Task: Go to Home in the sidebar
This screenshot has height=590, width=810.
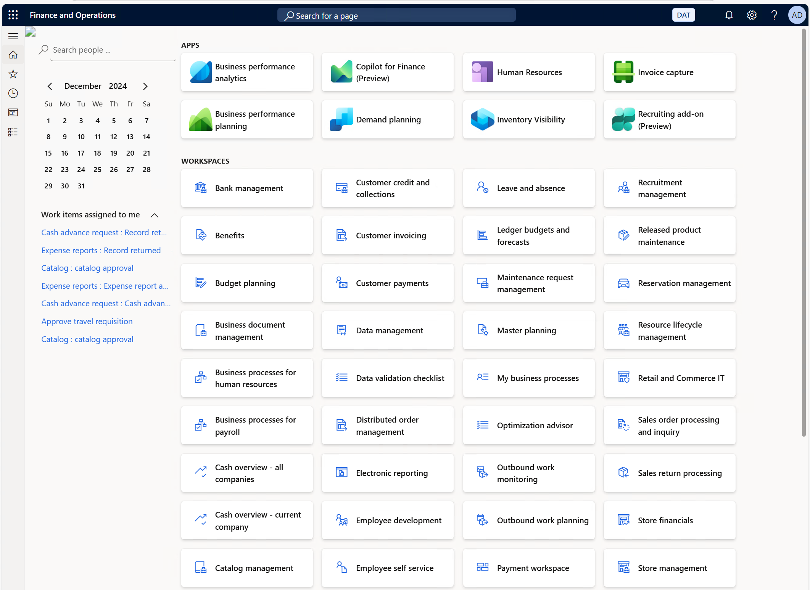Action: click(13, 55)
